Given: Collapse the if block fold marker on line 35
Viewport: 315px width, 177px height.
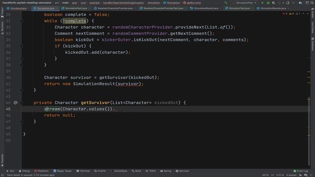Looking at the screenshot, I should coord(22,46).
